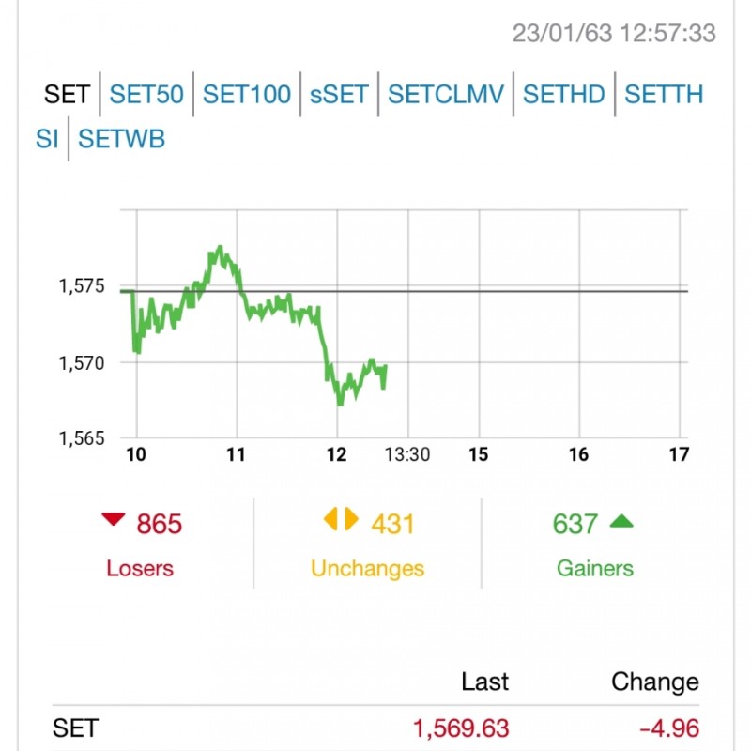Click the SET row name in table
Viewport: 751px width, 751px height.
tap(75, 728)
